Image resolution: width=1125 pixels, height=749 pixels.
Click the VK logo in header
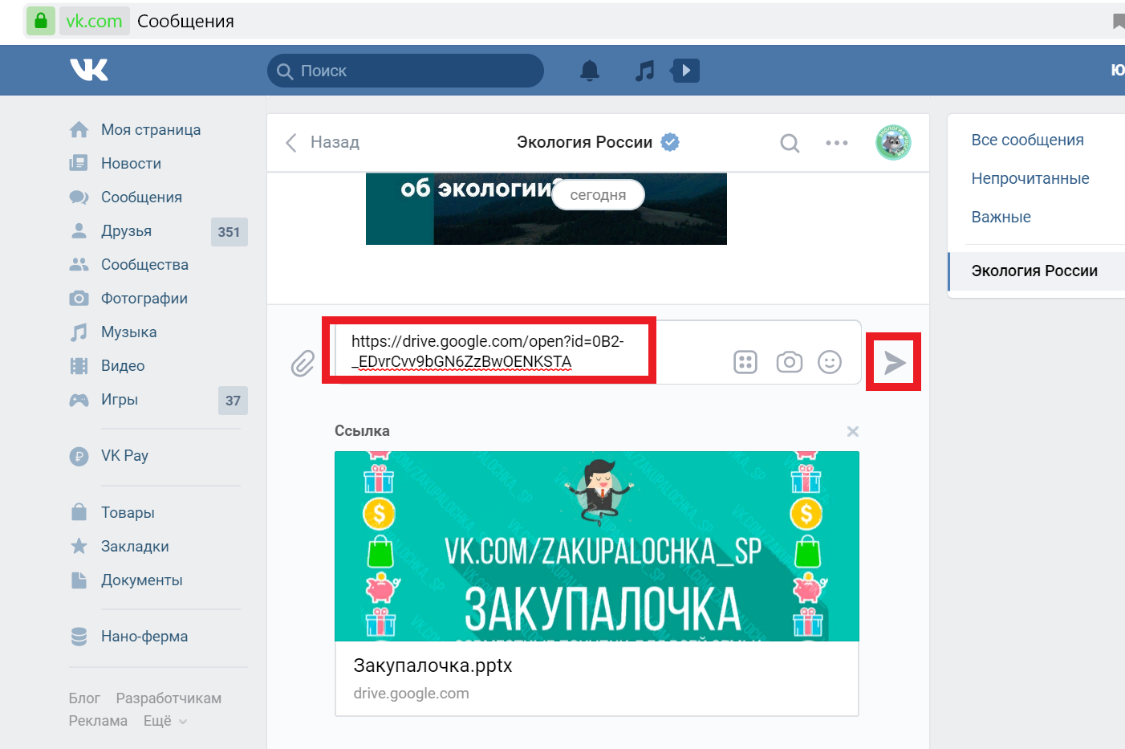coord(89,71)
